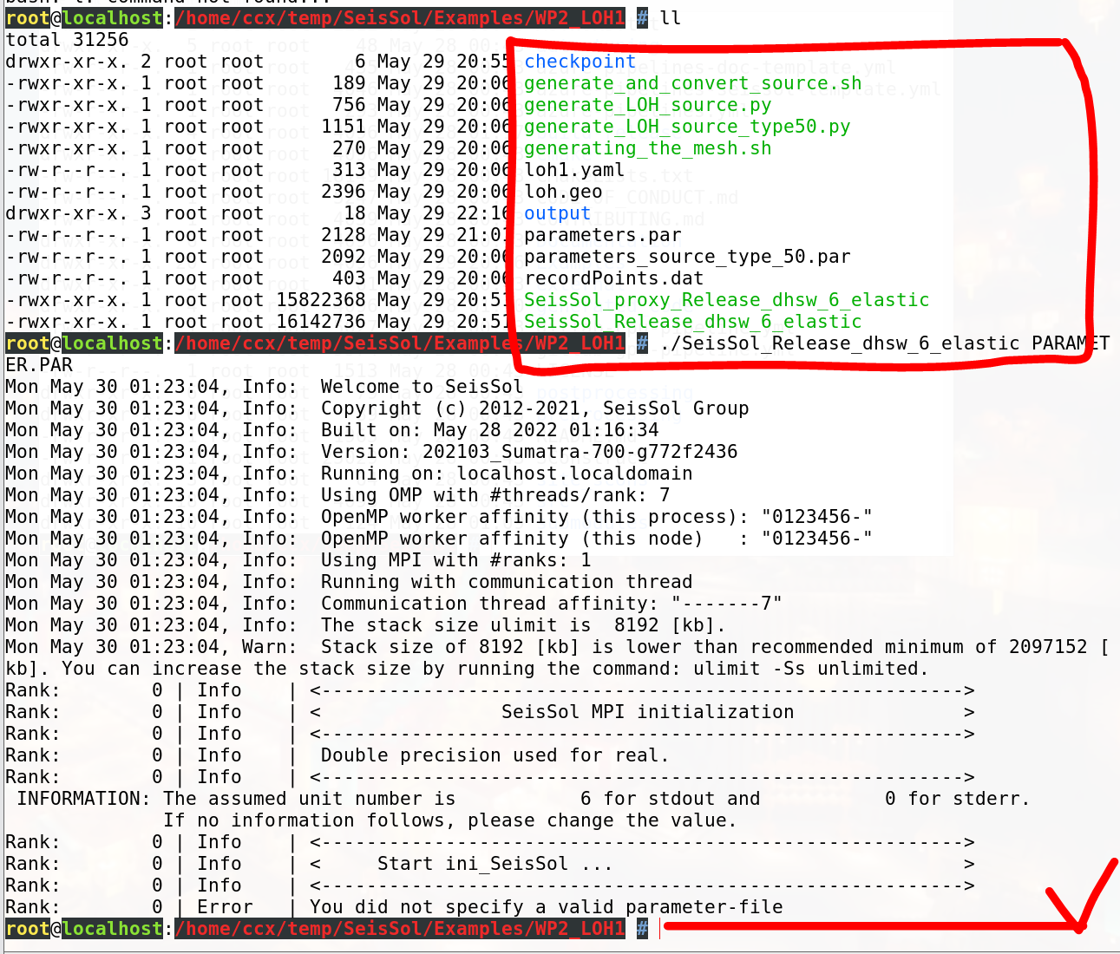Select the checkpoint directory name
1120x954 pixels.
coord(579,61)
